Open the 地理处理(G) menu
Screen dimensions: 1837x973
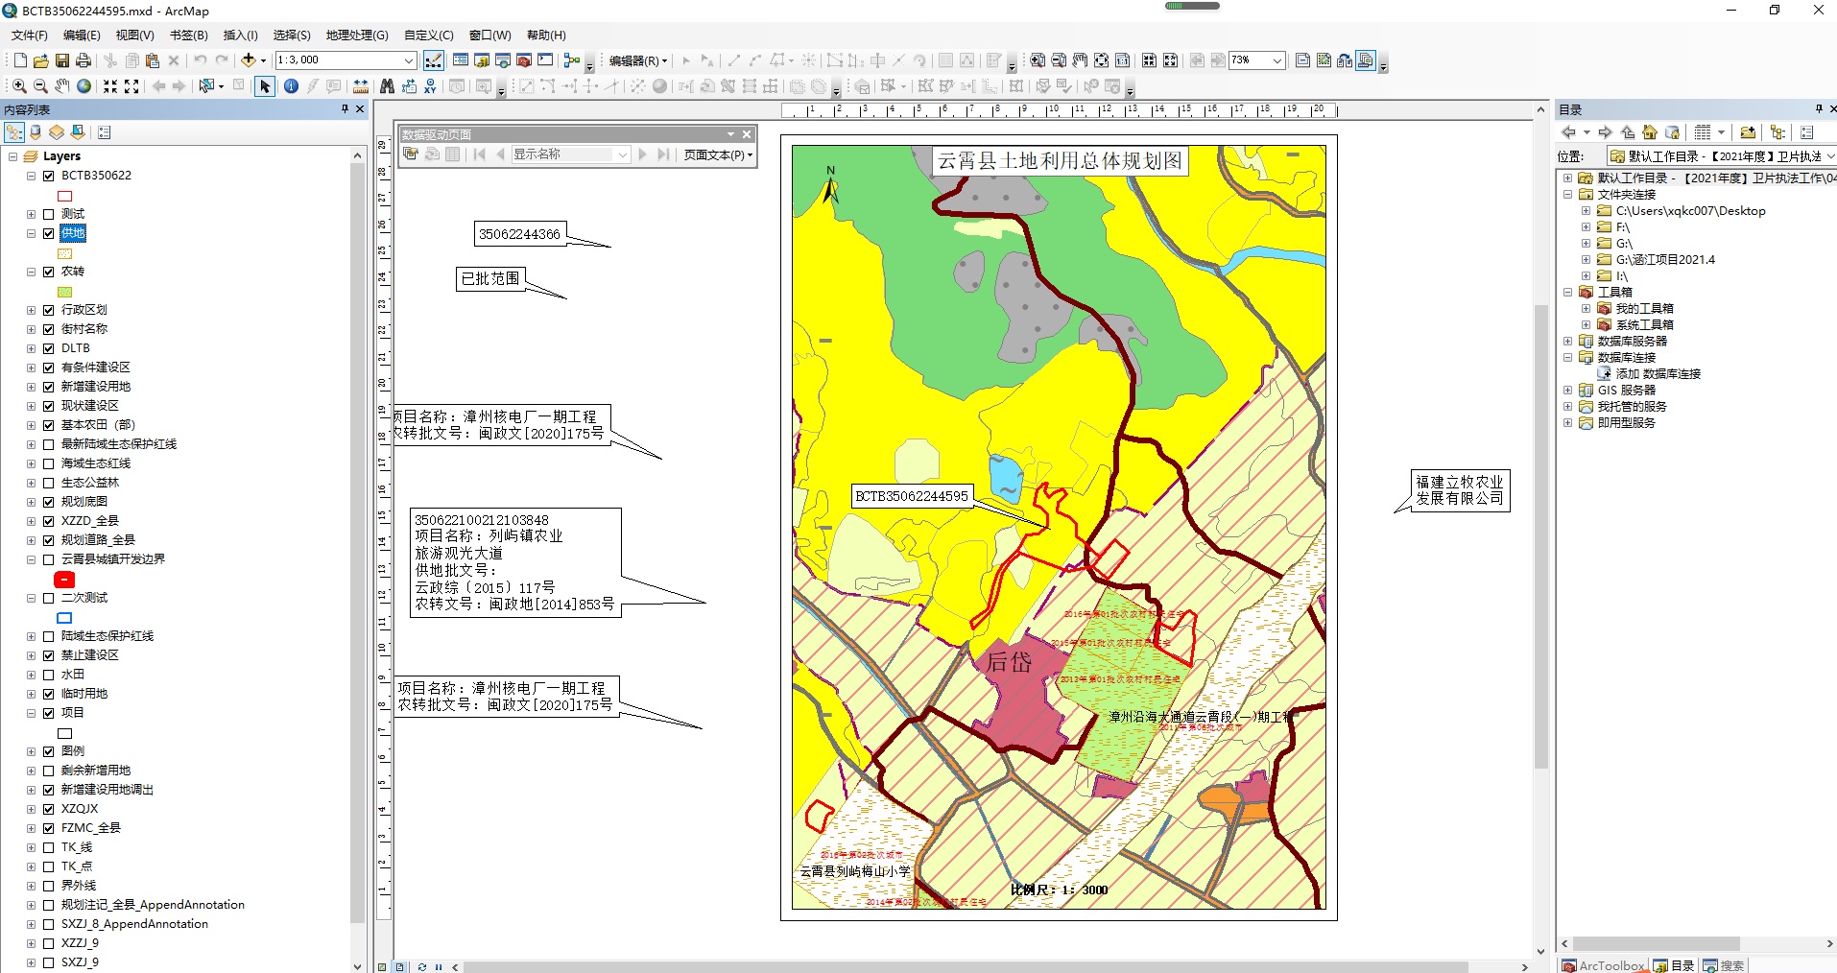tap(357, 36)
